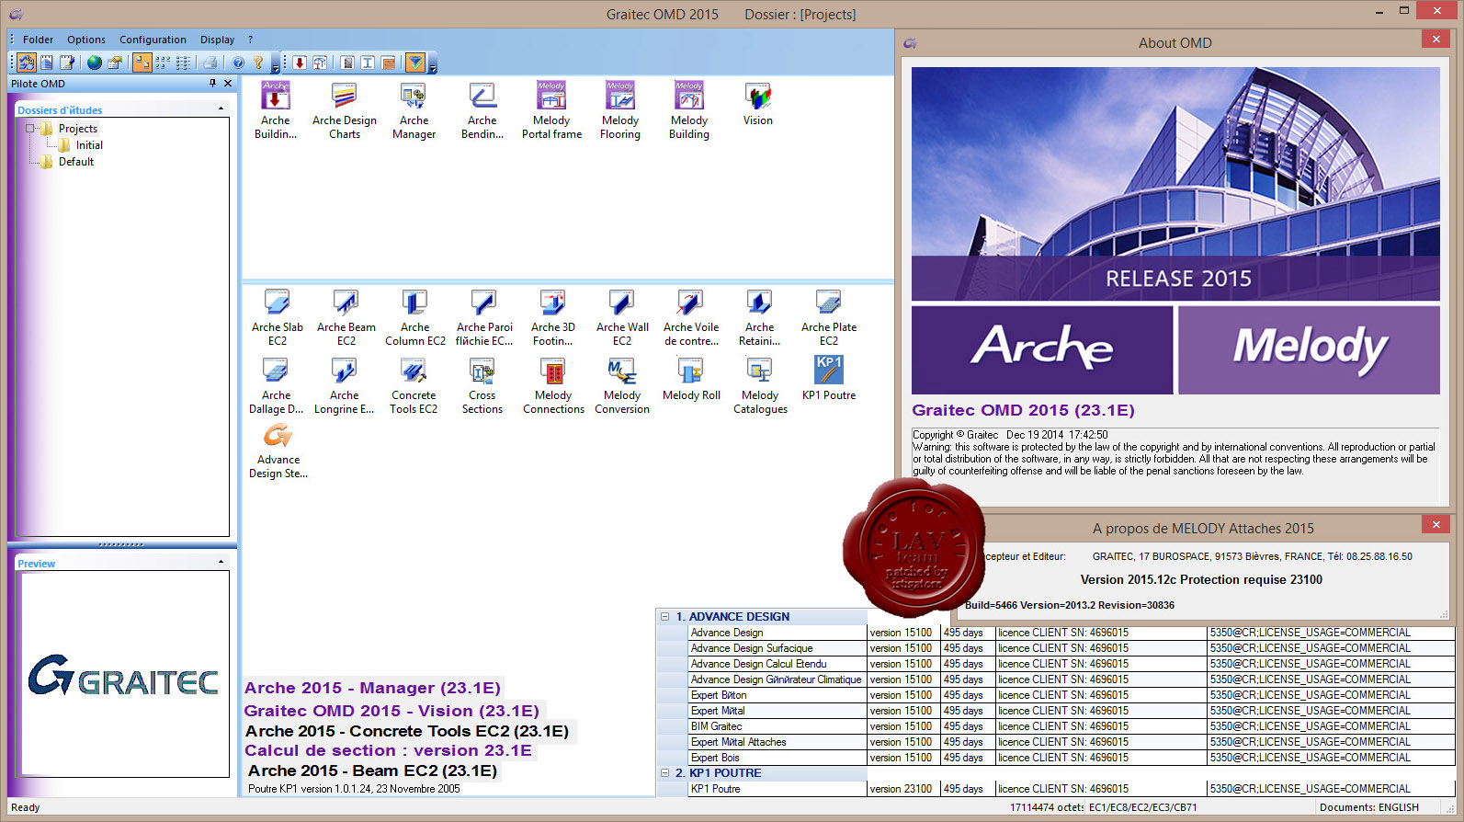Open the Options menu

click(86, 40)
